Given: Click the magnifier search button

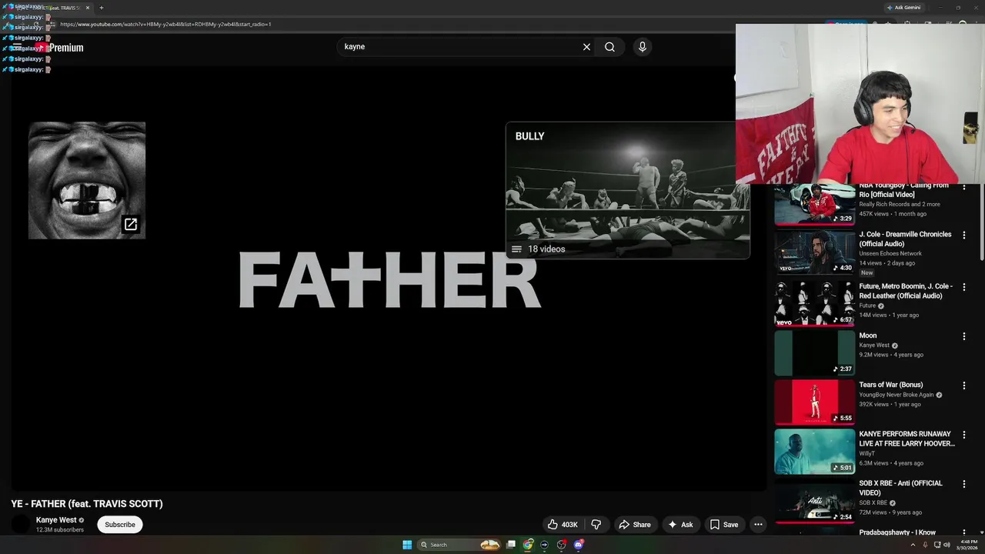Looking at the screenshot, I should 609,47.
